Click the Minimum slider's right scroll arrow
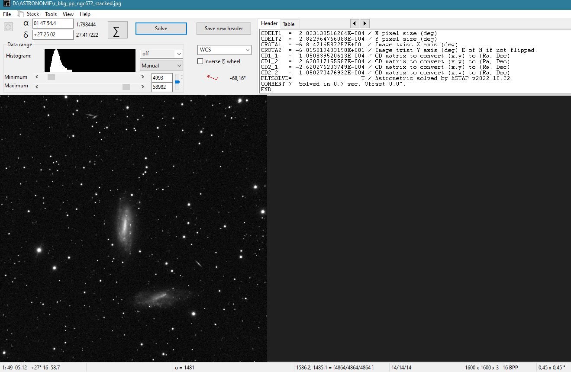This screenshot has width=571, height=372. [143, 77]
